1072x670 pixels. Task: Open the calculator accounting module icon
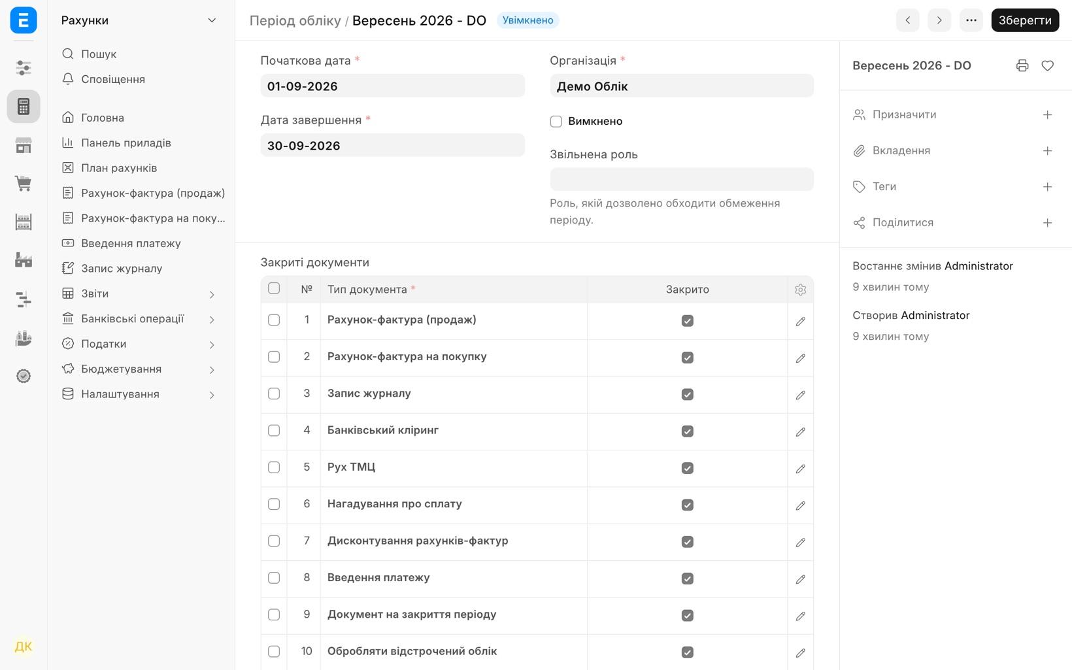[x=24, y=106]
